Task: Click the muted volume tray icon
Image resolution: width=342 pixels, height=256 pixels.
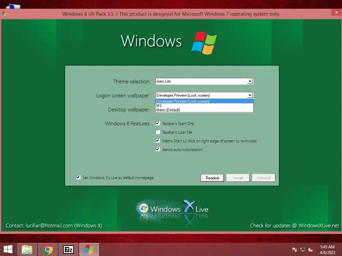Action: coord(311,250)
